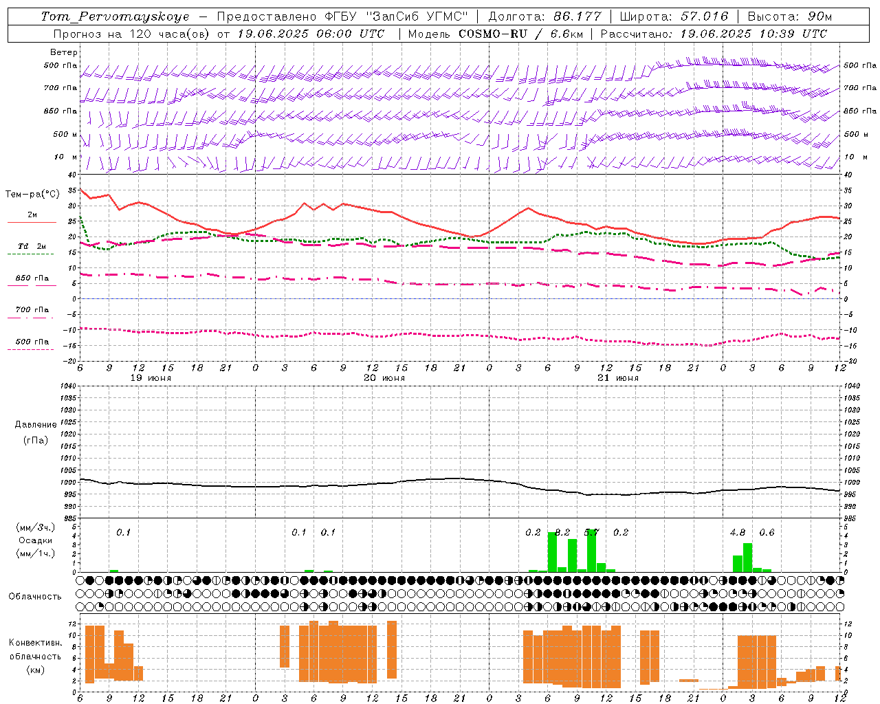
Task: Click the Тем-ра(°C) temperature panel label
Action: [x=32, y=195]
